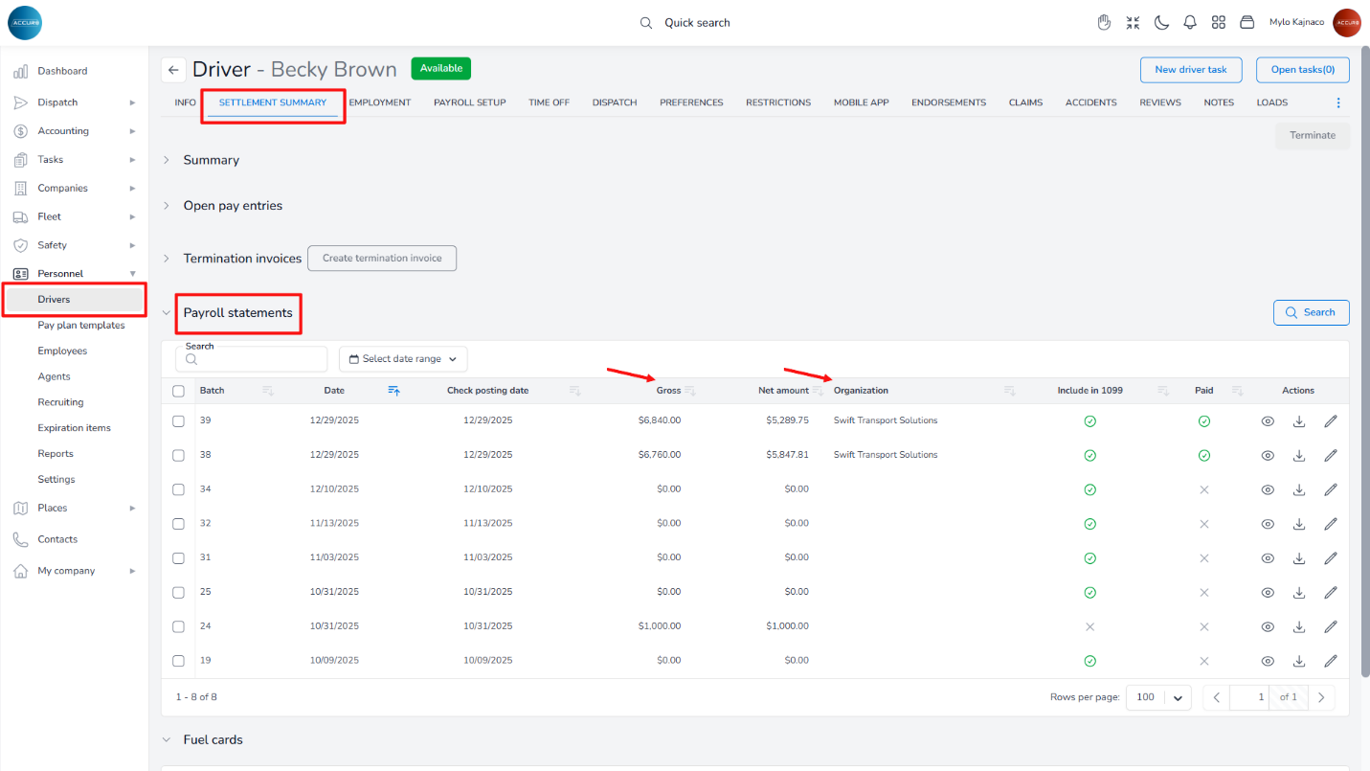This screenshot has height=771, width=1370.
Task: Open the notifications bell icon
Action: coord(1190,23)
